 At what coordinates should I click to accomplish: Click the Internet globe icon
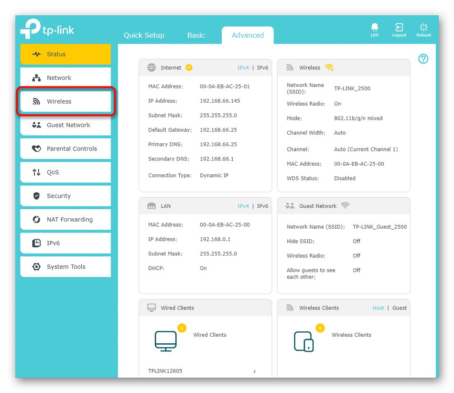tap(151, 67)
